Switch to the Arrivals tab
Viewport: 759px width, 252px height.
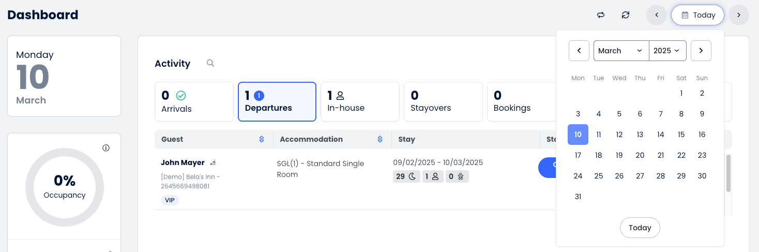click(194, 101)
